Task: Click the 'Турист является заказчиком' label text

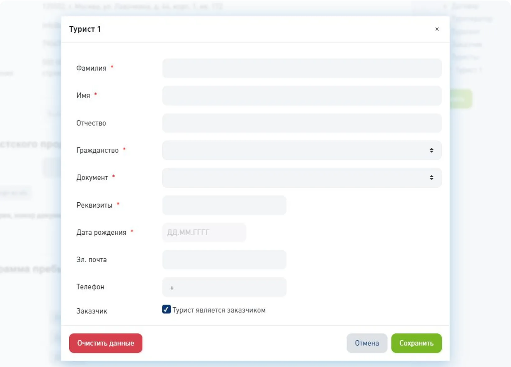Action: pos(219,310)
